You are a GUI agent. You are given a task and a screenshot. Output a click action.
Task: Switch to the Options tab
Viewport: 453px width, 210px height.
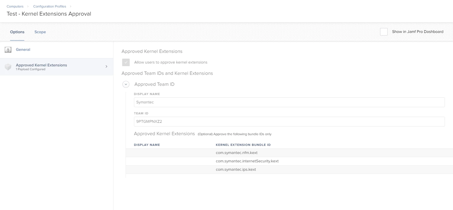click(x=17, y=32)
